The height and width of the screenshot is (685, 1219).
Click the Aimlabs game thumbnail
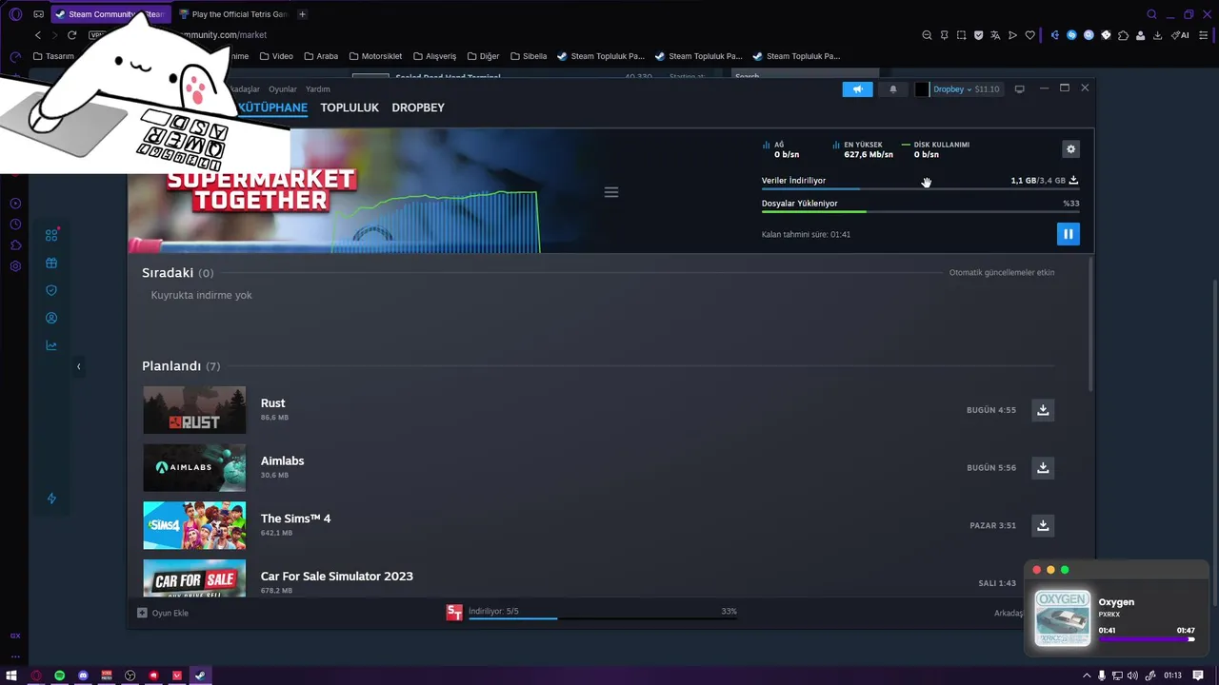click(x=194, y=468)
